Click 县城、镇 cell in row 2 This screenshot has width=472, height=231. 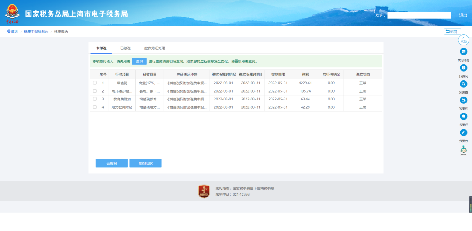(x=149, y=91)
